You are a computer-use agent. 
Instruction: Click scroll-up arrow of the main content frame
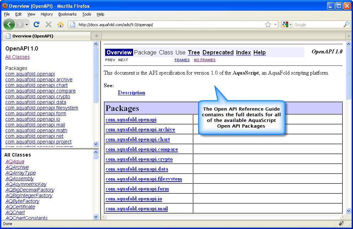click(x=348, y=44)
